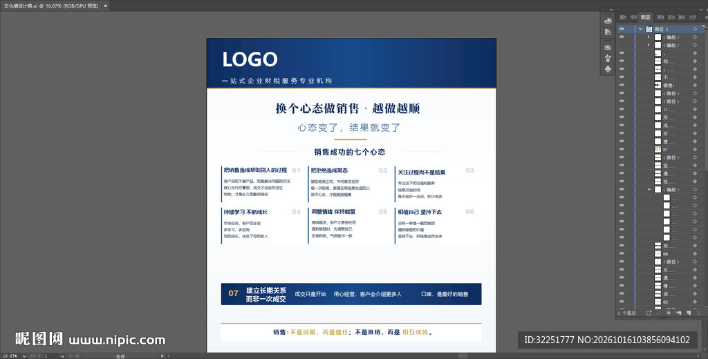Screen dimensions: 708x359
Task: Click the target circle on the 销售: row
Action: [x=695, y=85]
